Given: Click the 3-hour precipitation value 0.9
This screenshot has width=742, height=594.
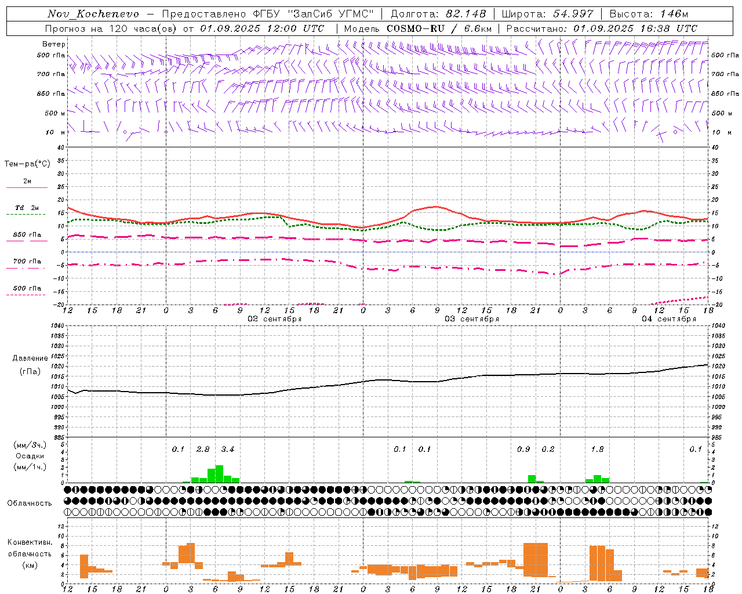Looking at the screenshot, I should (x=523, y=450).
